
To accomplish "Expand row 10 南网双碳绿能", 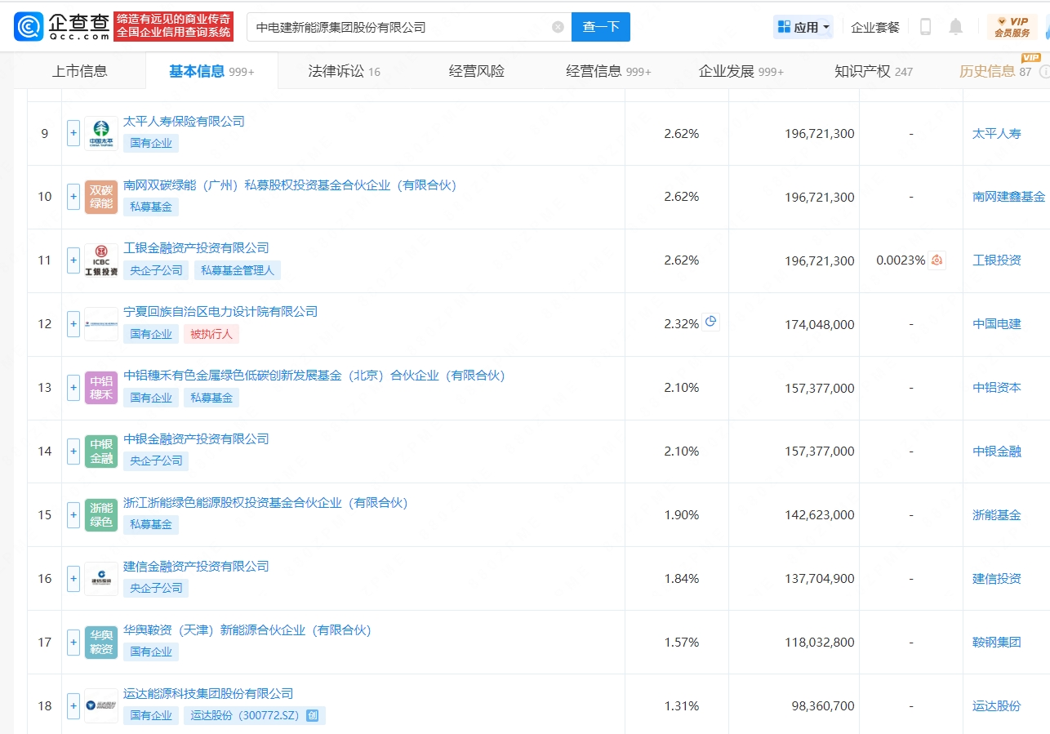I will [x=73, y=197].
